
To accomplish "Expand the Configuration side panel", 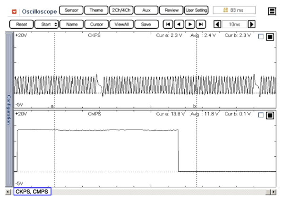I will coord(9,109).
